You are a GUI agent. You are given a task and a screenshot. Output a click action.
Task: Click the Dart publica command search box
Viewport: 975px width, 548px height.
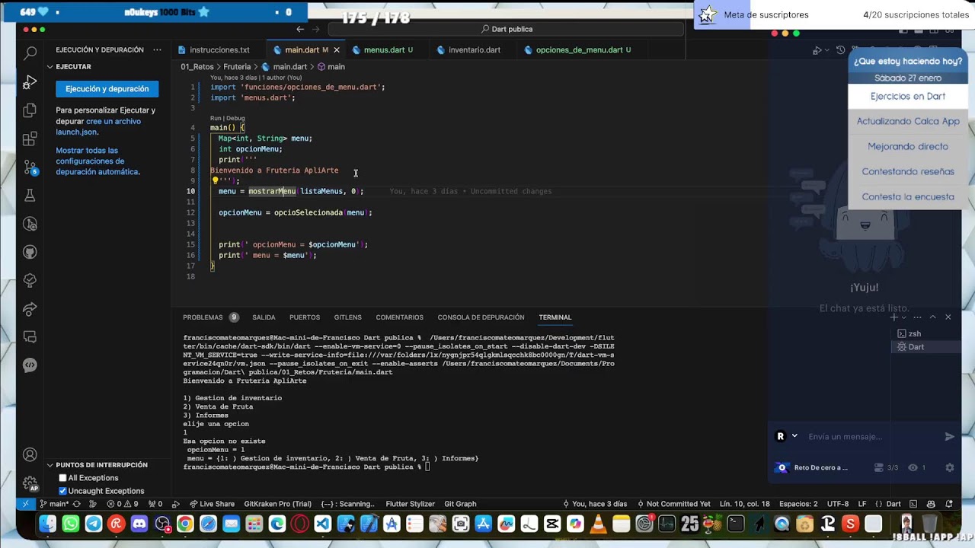pos(507,29)
